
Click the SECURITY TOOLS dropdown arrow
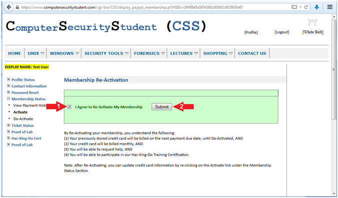point(127,53)
